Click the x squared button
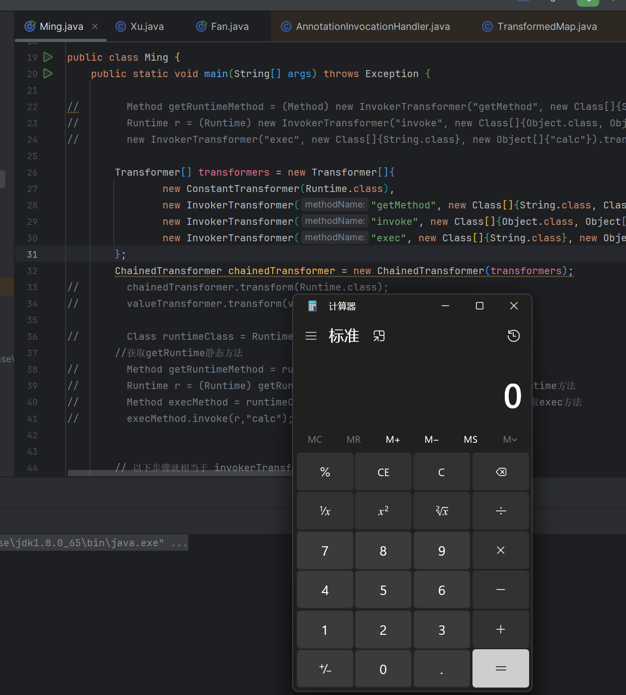This screenshot has height=695, width=626. [383, 511]
